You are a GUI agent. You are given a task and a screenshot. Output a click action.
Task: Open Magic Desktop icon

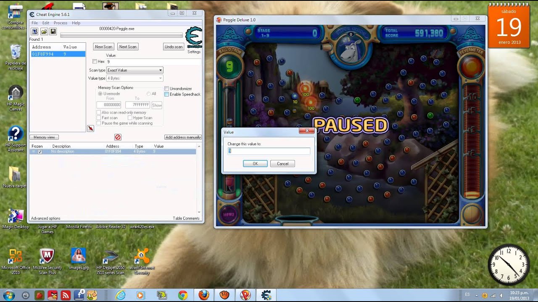coord(16,219)
